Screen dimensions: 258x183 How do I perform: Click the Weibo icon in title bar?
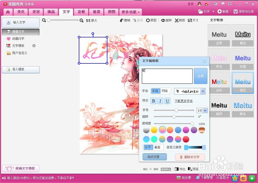click(206, 4)
